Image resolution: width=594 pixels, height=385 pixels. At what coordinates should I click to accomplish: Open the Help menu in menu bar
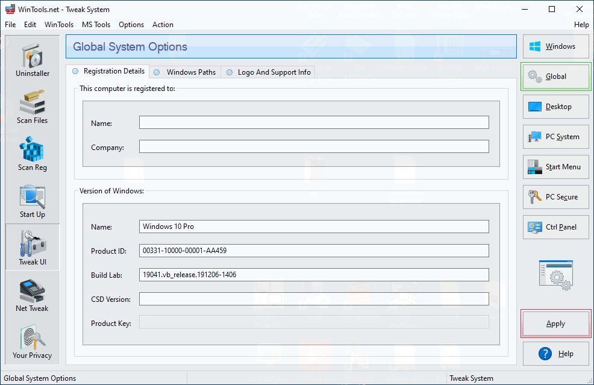tap(581, 25)
